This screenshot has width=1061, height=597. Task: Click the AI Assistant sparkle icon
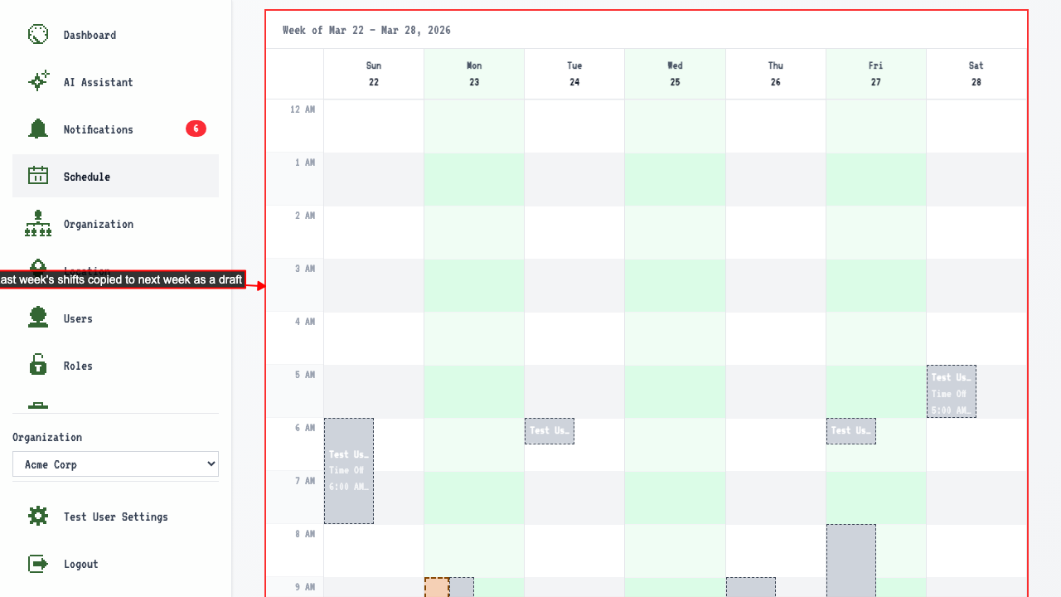tap(38, 82)
